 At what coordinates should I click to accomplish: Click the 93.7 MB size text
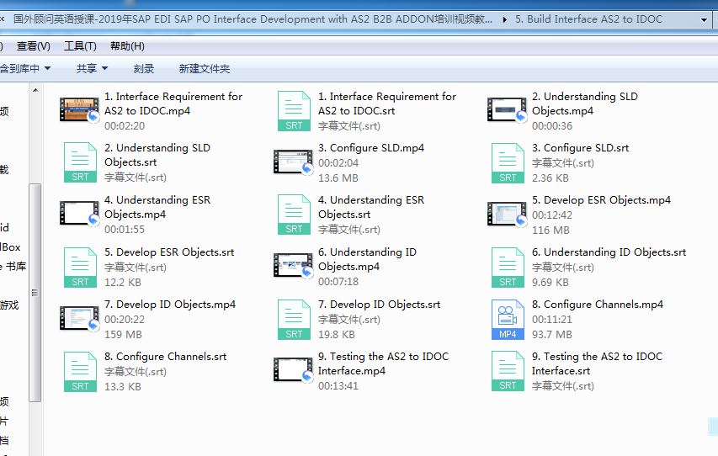pos(552,335)
